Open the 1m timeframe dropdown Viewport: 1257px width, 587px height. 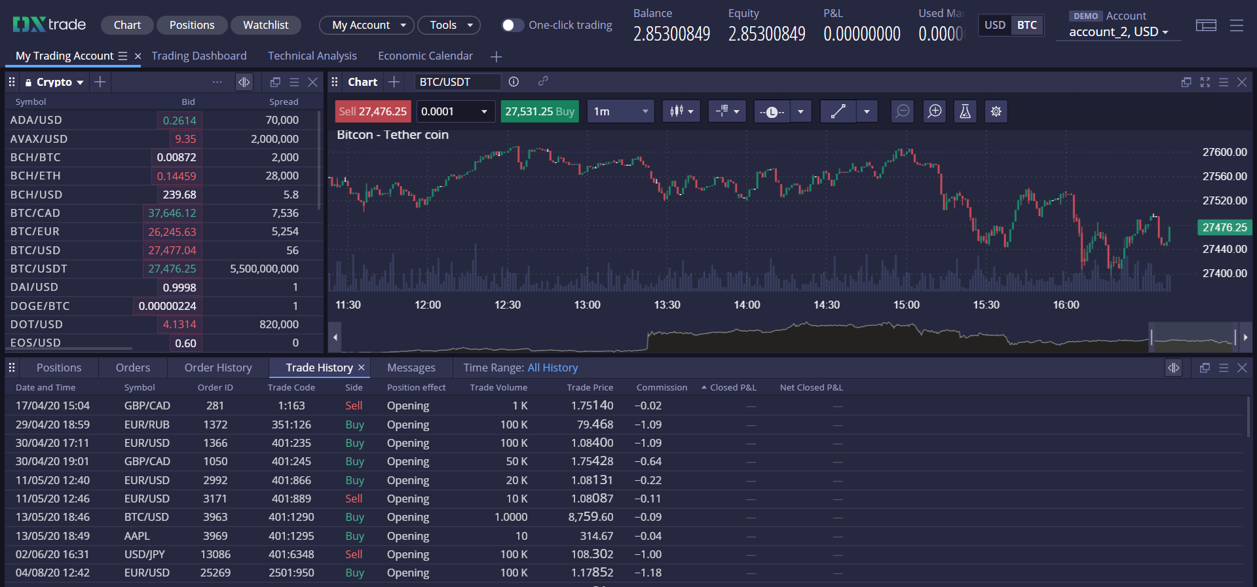pyautogui.click(x=620, y=111)
